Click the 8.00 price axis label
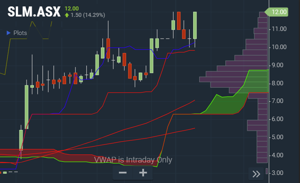The image size is (300, 183). [x=277, y=83]
